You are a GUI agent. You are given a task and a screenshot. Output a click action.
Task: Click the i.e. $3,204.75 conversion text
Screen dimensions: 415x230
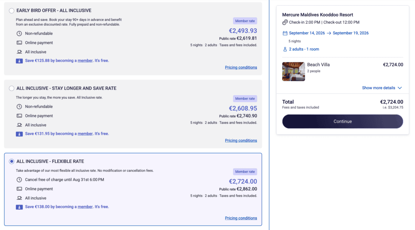point(393,108)
